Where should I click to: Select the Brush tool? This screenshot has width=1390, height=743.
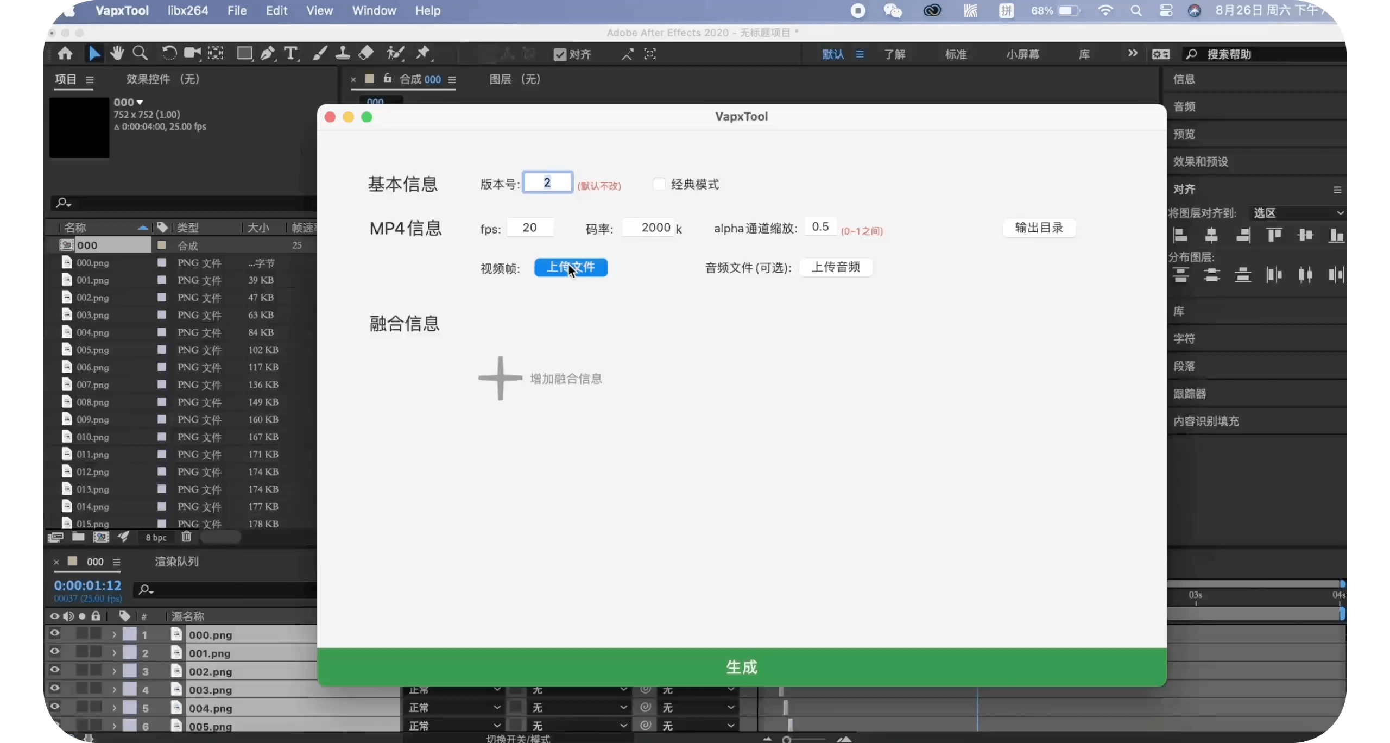[x=320, y=53]
